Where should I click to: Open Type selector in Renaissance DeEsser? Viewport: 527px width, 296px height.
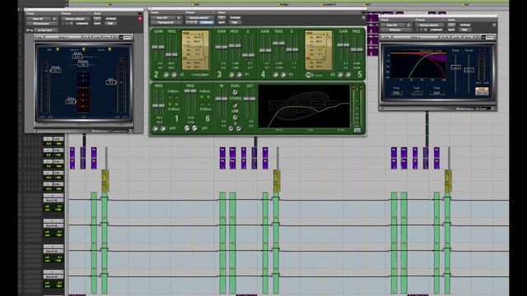tap(417, 93)
